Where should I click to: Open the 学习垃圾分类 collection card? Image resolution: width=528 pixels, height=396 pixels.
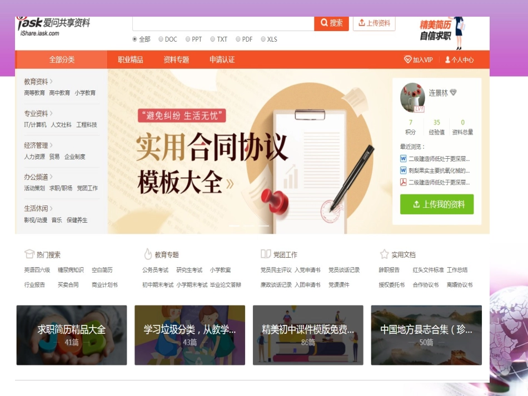(x=190, y=335)
